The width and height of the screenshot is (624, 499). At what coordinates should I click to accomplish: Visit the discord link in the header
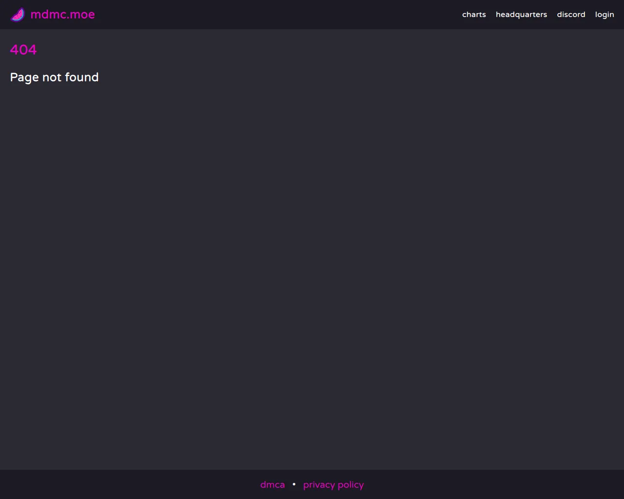coord(571,15)
